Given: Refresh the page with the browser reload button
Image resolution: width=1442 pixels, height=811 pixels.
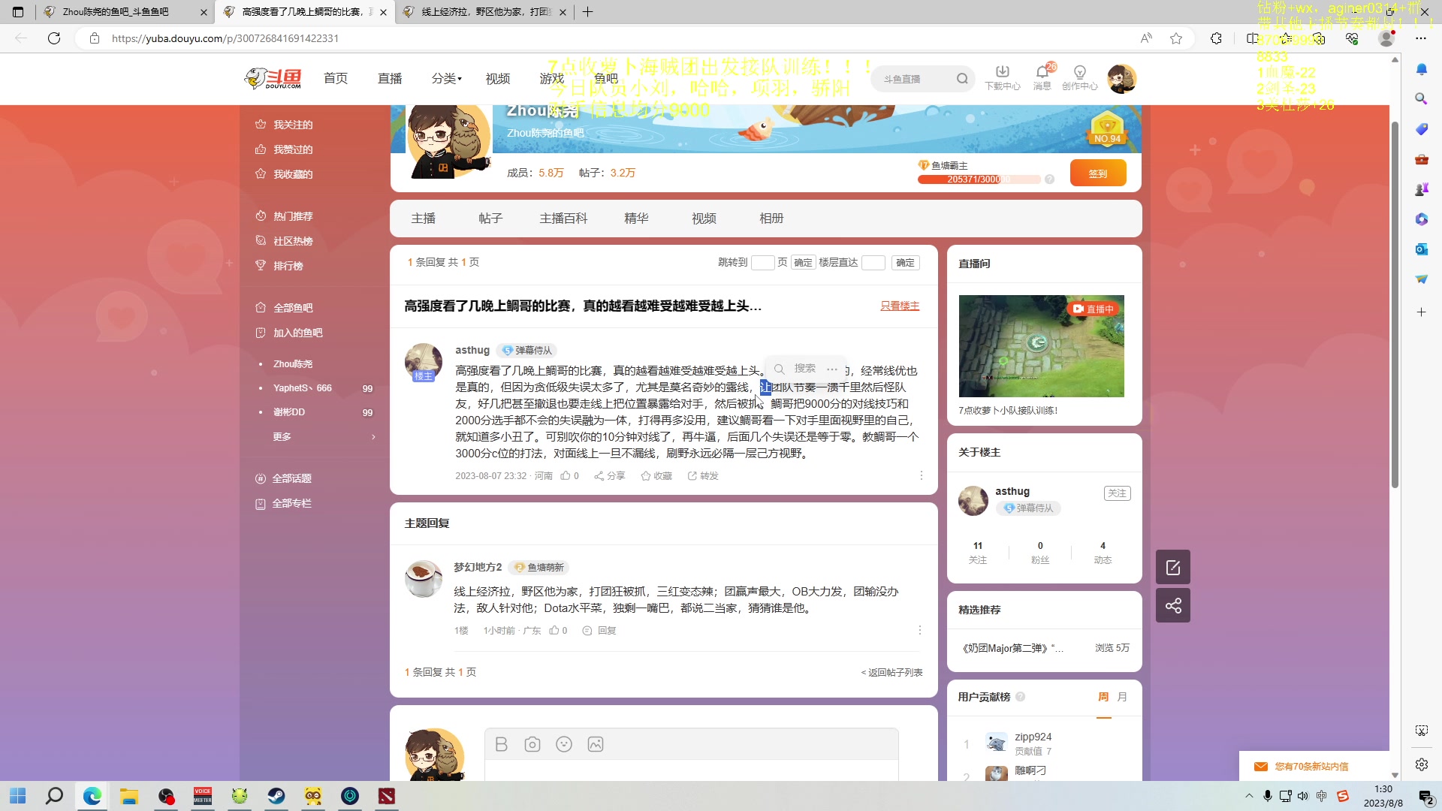Looking at the screenshot, I should [54, 38].
